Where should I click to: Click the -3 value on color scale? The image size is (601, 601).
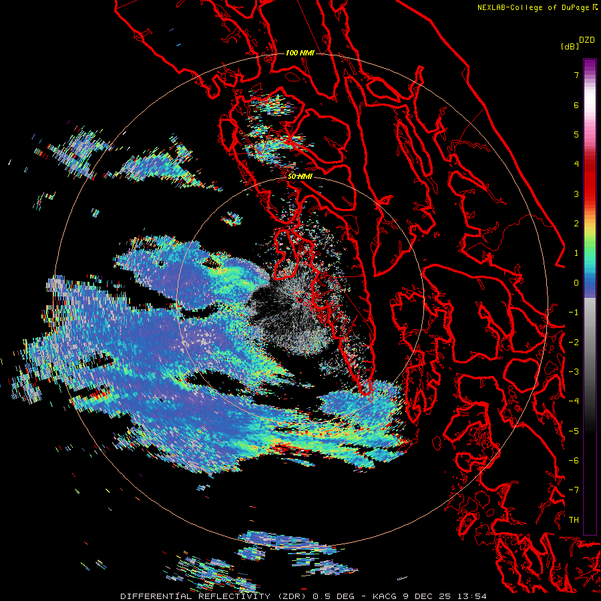click(x=574, y=372)
